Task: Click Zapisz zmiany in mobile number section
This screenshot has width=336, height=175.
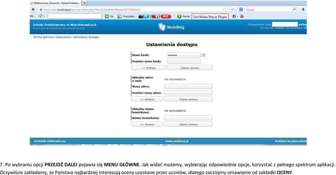Action: [x=188, y=124]
